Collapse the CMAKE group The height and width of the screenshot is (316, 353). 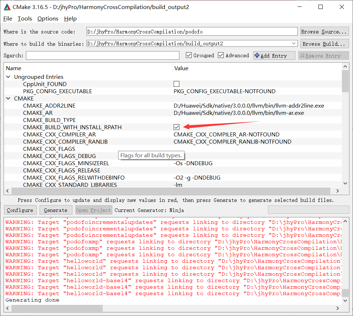(8, 98)
